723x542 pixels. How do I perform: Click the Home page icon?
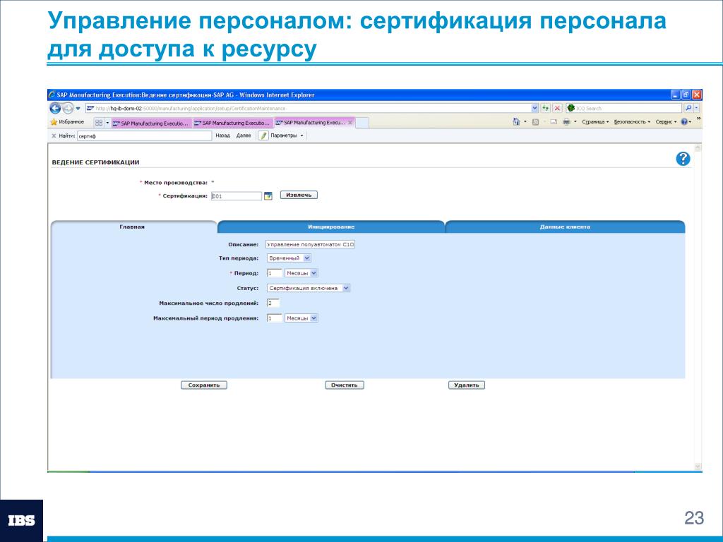coord(516,122)
